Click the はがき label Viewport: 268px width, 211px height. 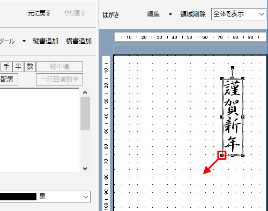[x=111, y=14]
